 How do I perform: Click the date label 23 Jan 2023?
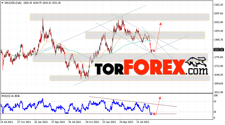(x=109, y=122)
